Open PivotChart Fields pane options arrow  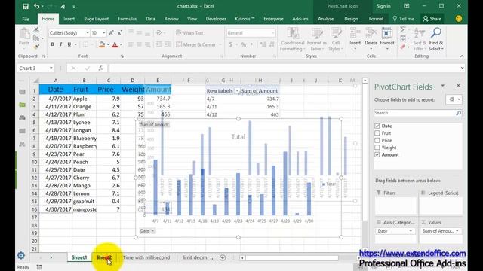click(443, 86)
